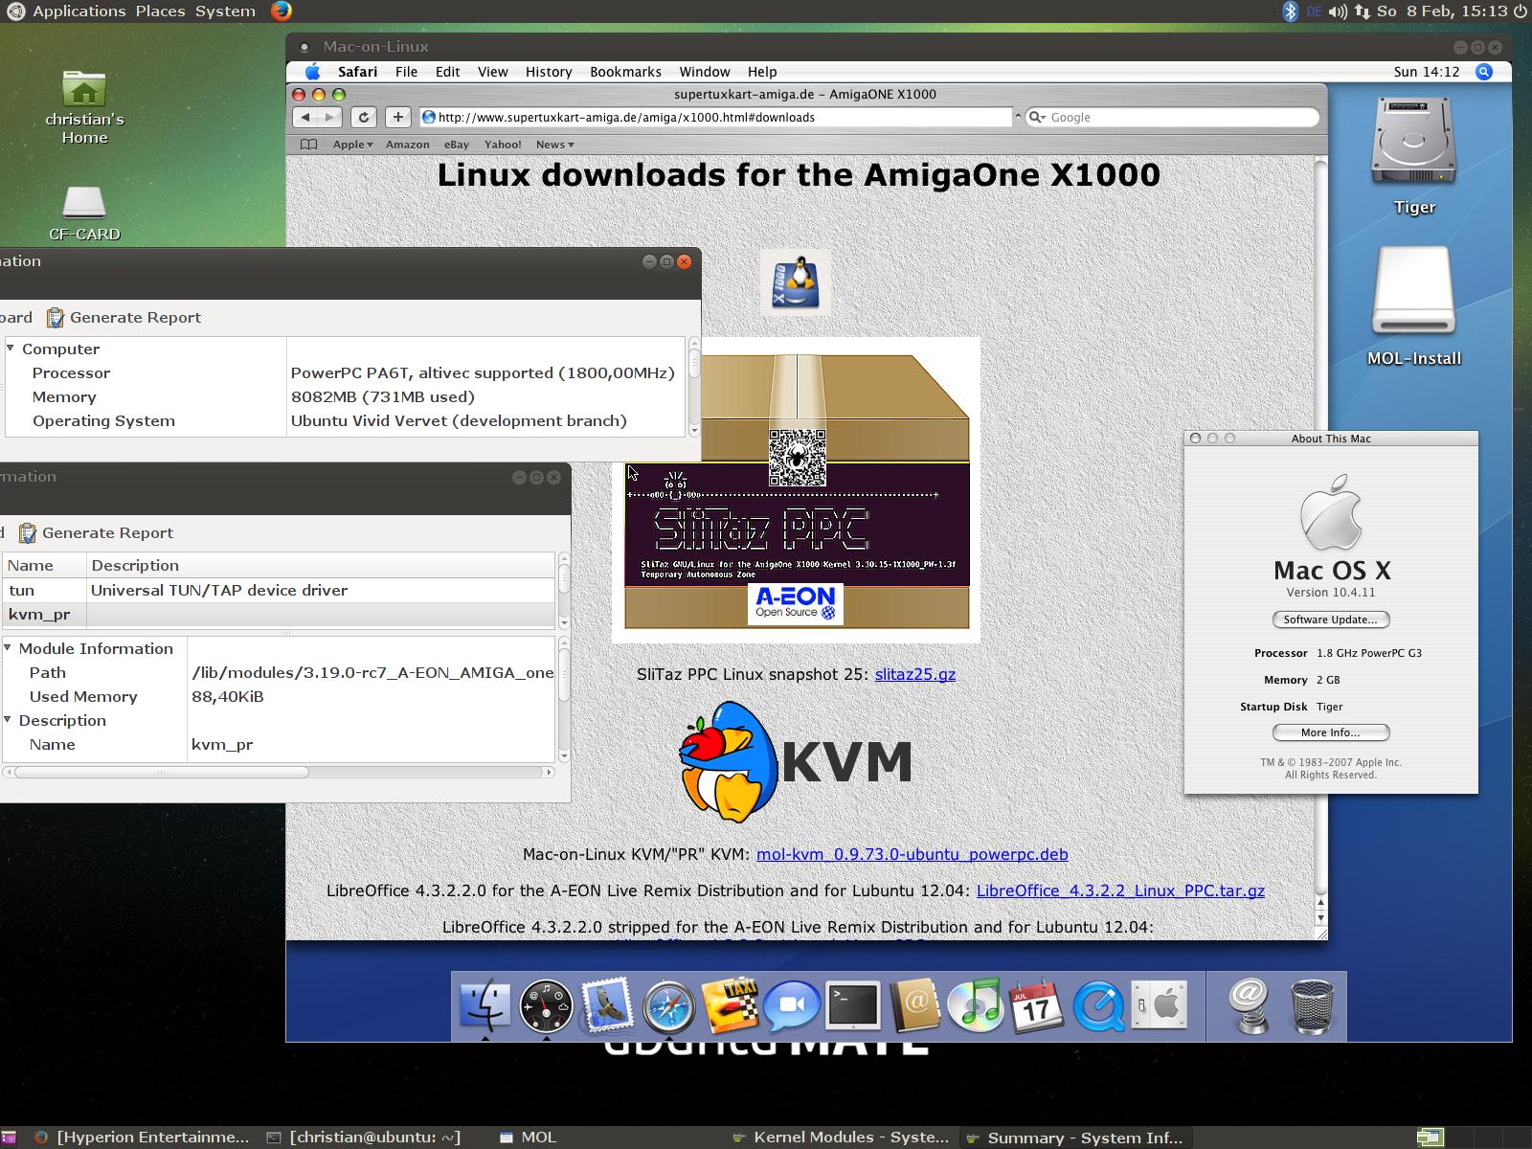Collapse the Module Information section

(x=8, y=648)
